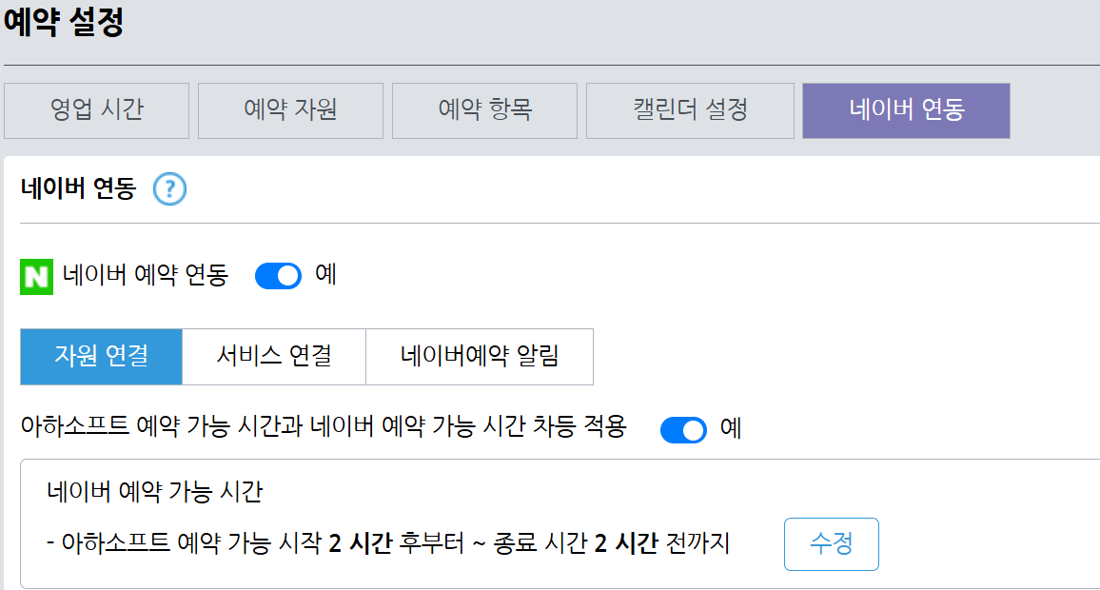This screenshot has width=1100, height=590.
Task: Select the 네이버 연동 tab
Action: tap(905, 110)
